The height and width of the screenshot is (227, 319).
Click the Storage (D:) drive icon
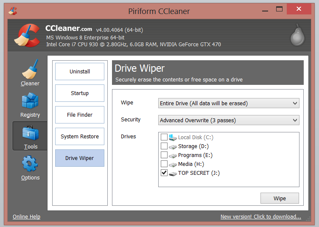173,147
